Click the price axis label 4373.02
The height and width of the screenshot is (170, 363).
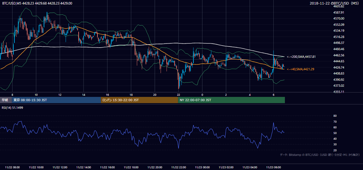(339, 86)
